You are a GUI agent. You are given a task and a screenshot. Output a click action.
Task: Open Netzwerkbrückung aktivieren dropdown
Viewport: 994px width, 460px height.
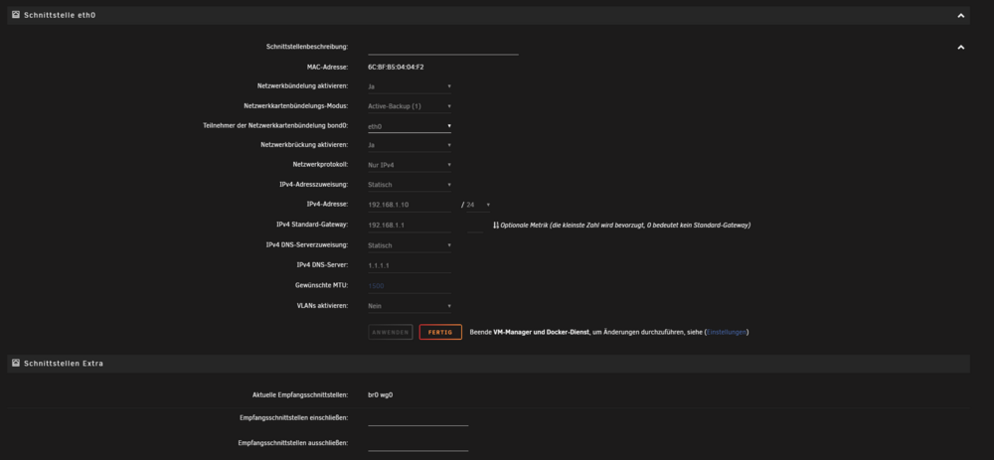click(x=410, y=145)
